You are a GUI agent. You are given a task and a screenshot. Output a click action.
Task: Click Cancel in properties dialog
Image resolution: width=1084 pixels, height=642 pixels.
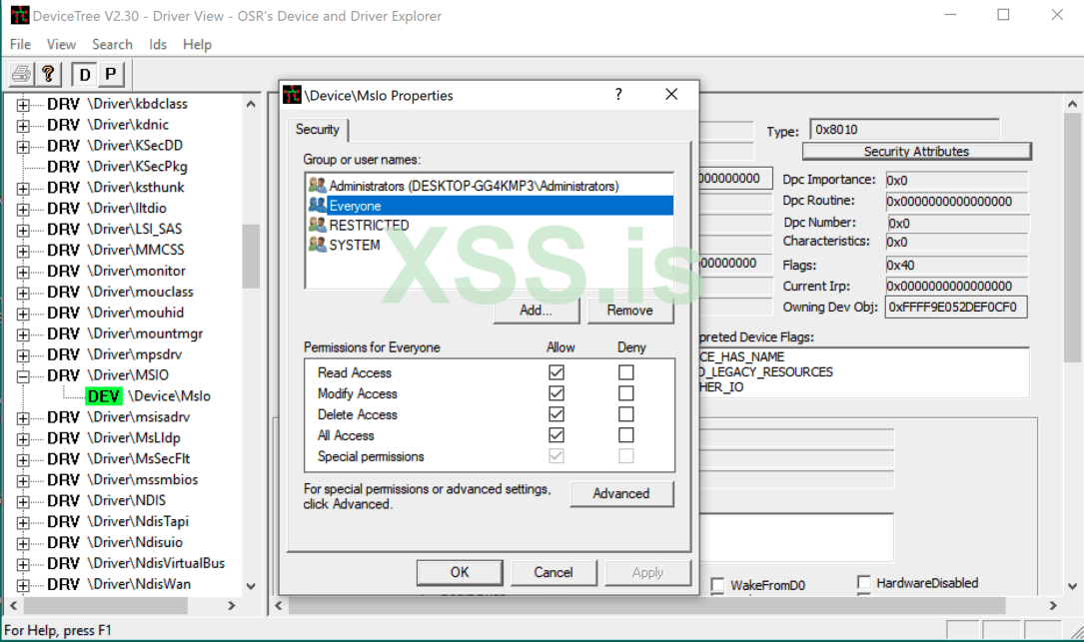553,572
